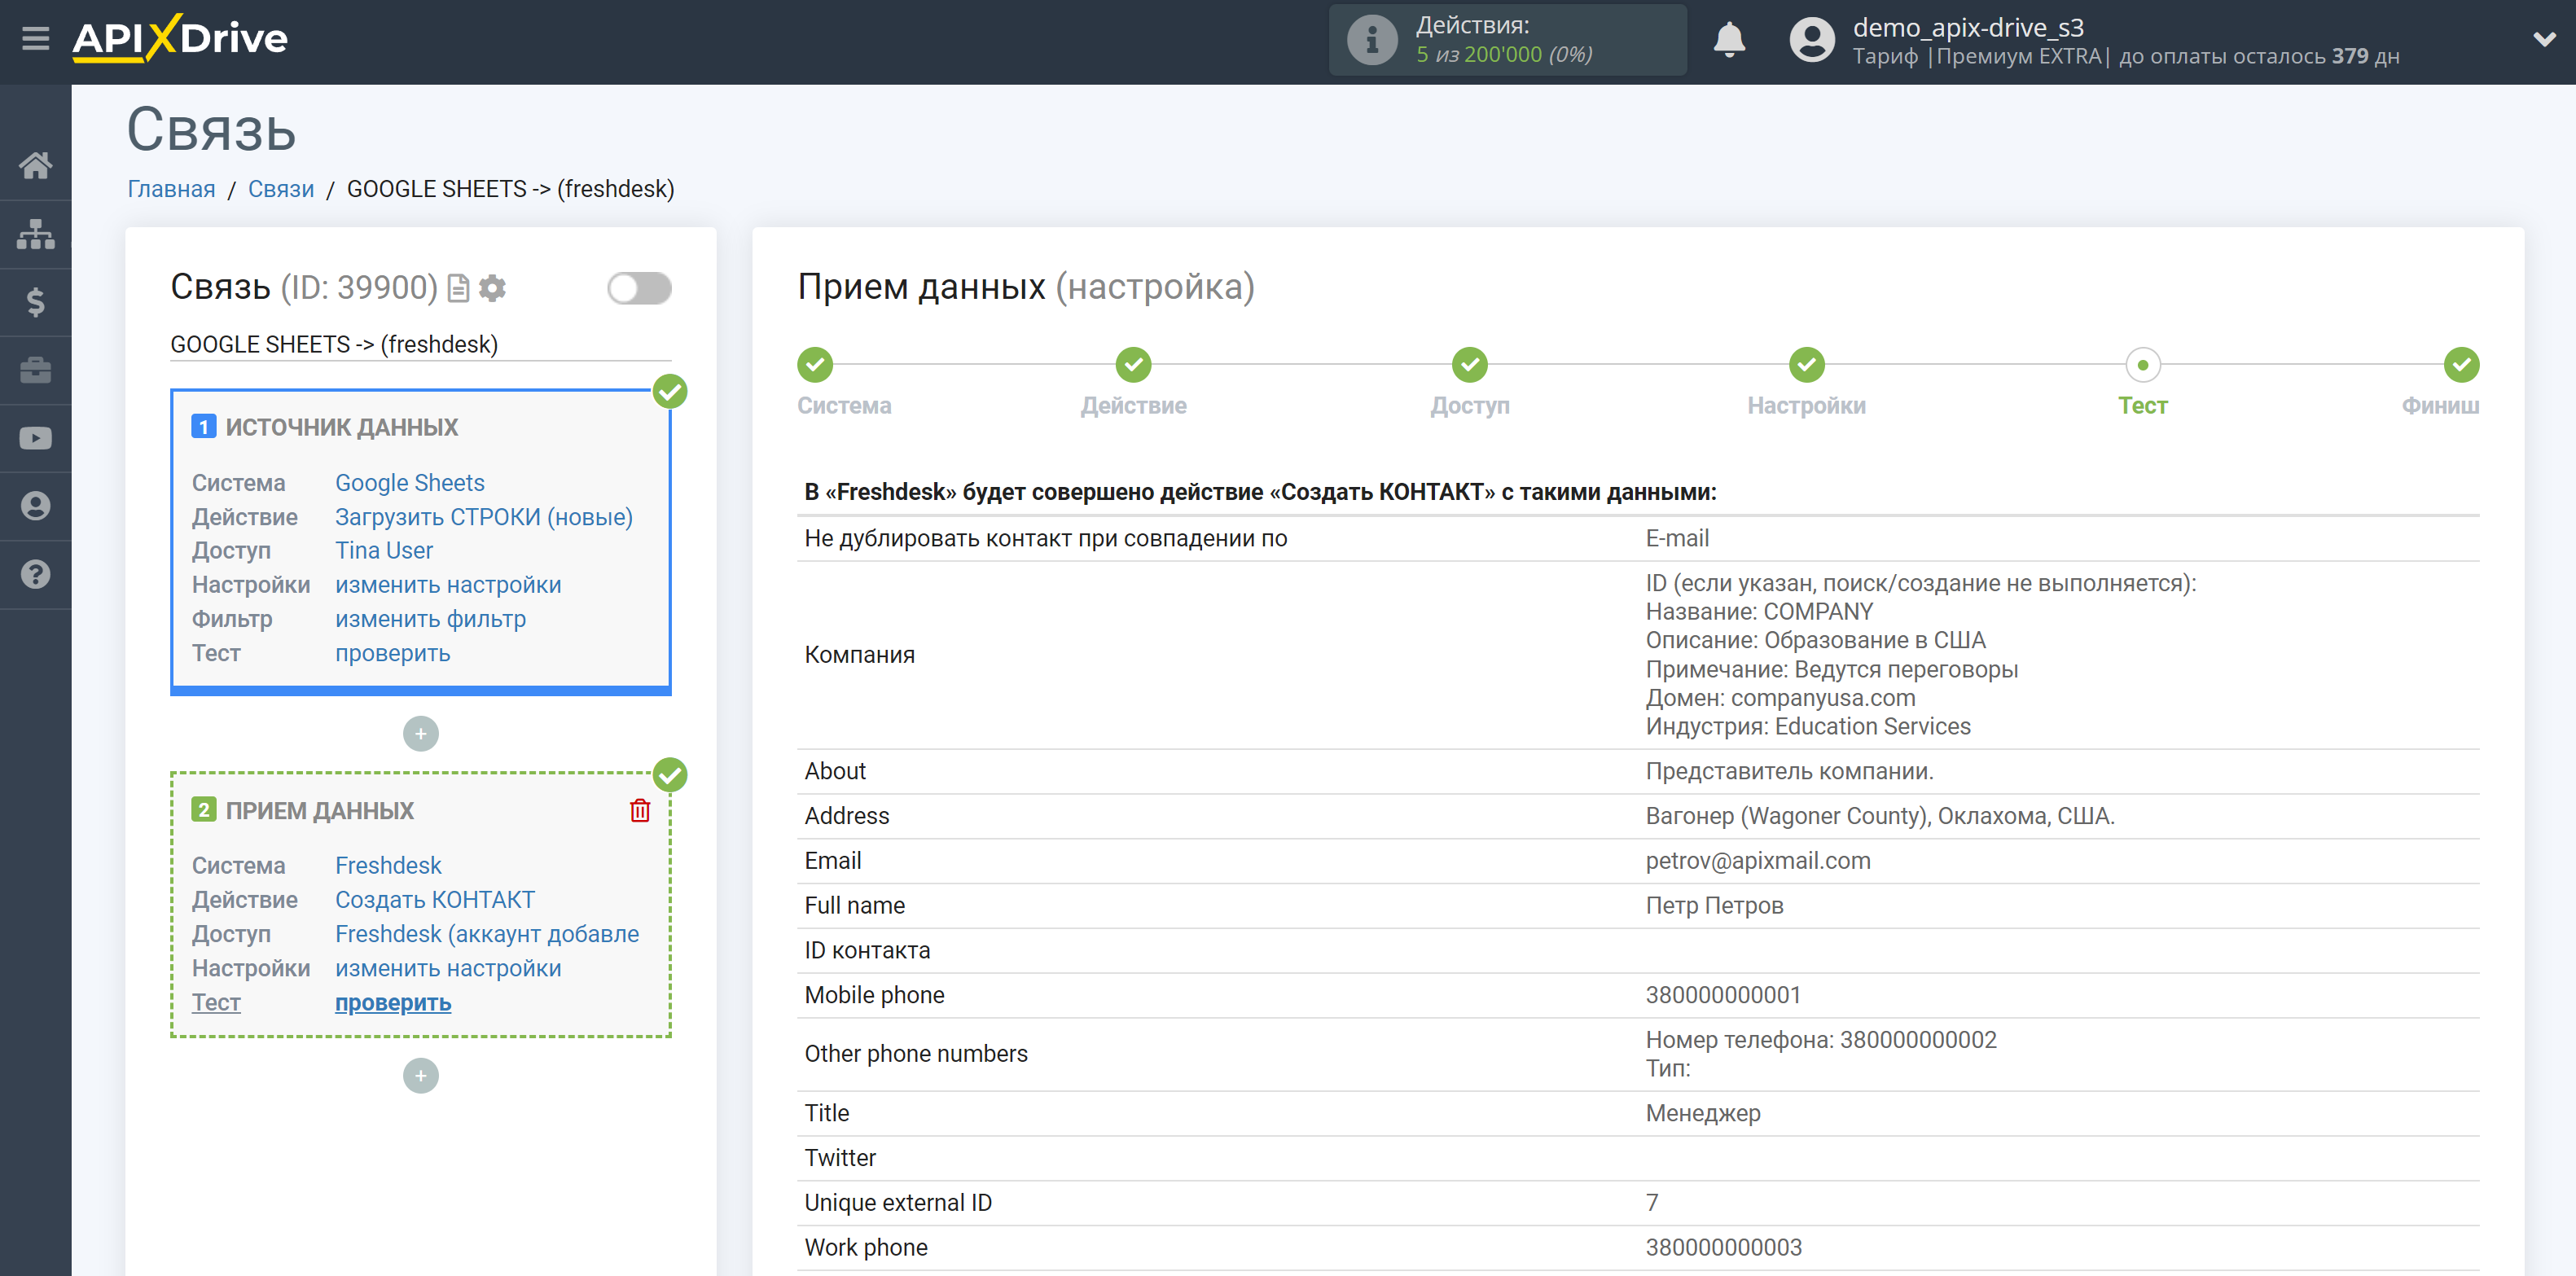Select the Work phone value 380000000003
Image resolution: width=2576 pixels, height=1276 pixels.
[1724, 1248]
